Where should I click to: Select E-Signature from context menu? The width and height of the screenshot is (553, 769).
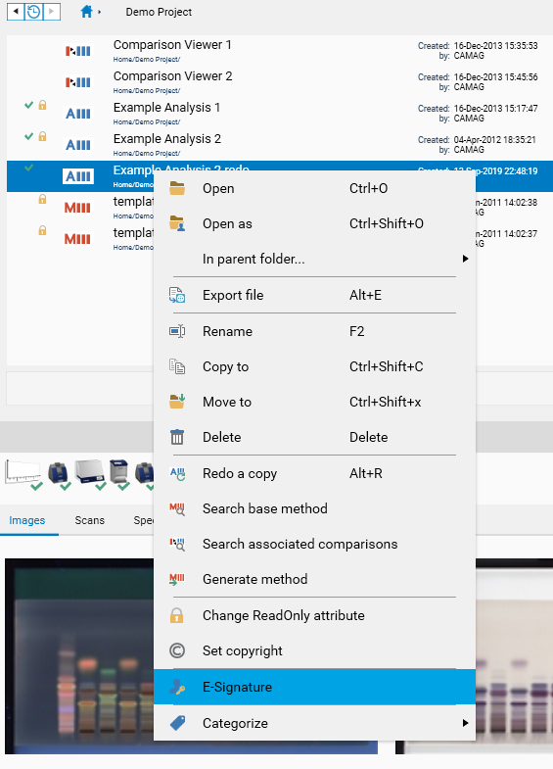tap(314, 687)
